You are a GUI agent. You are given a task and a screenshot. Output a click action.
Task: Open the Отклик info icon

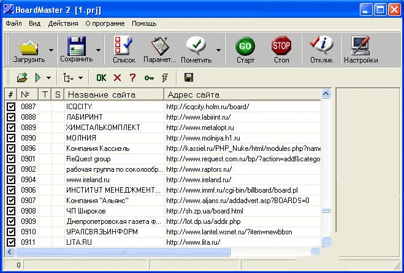(321, 45)
